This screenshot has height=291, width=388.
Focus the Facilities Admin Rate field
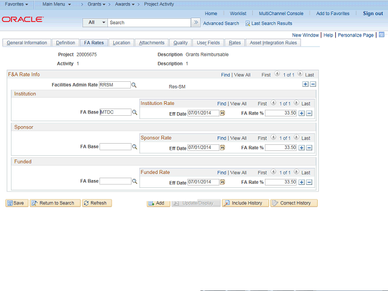point(115,85)
